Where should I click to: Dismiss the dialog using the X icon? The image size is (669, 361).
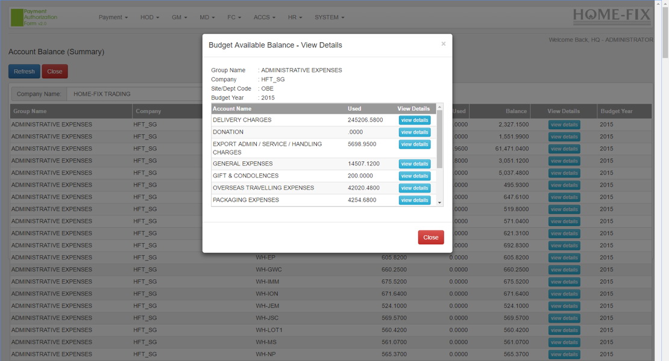[x=444, y=43]
